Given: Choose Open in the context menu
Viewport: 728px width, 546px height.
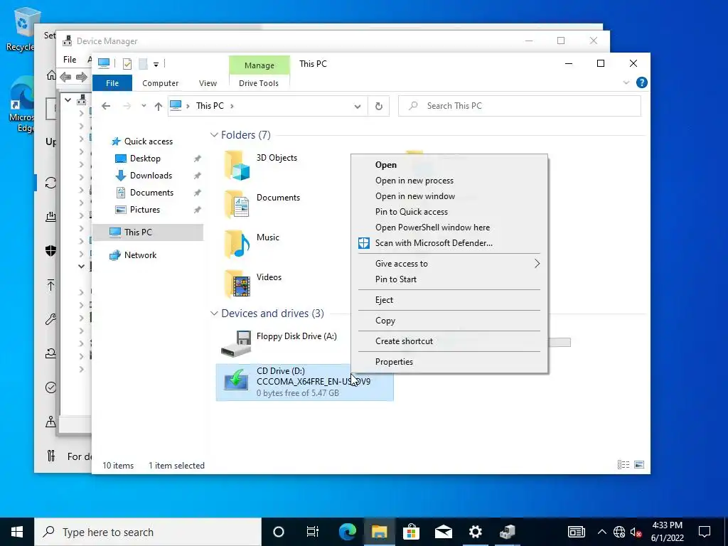Looking at the screenshot, I should tap(386, 165).
